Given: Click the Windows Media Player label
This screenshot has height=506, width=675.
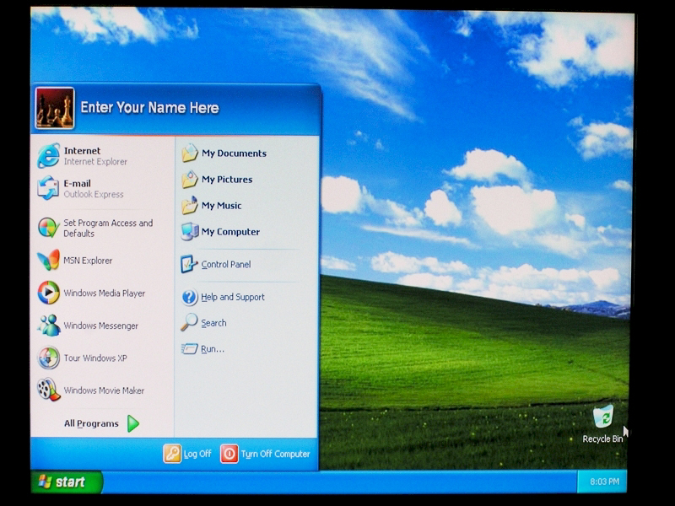Looking at the screenshot, I should coord(105,293).
